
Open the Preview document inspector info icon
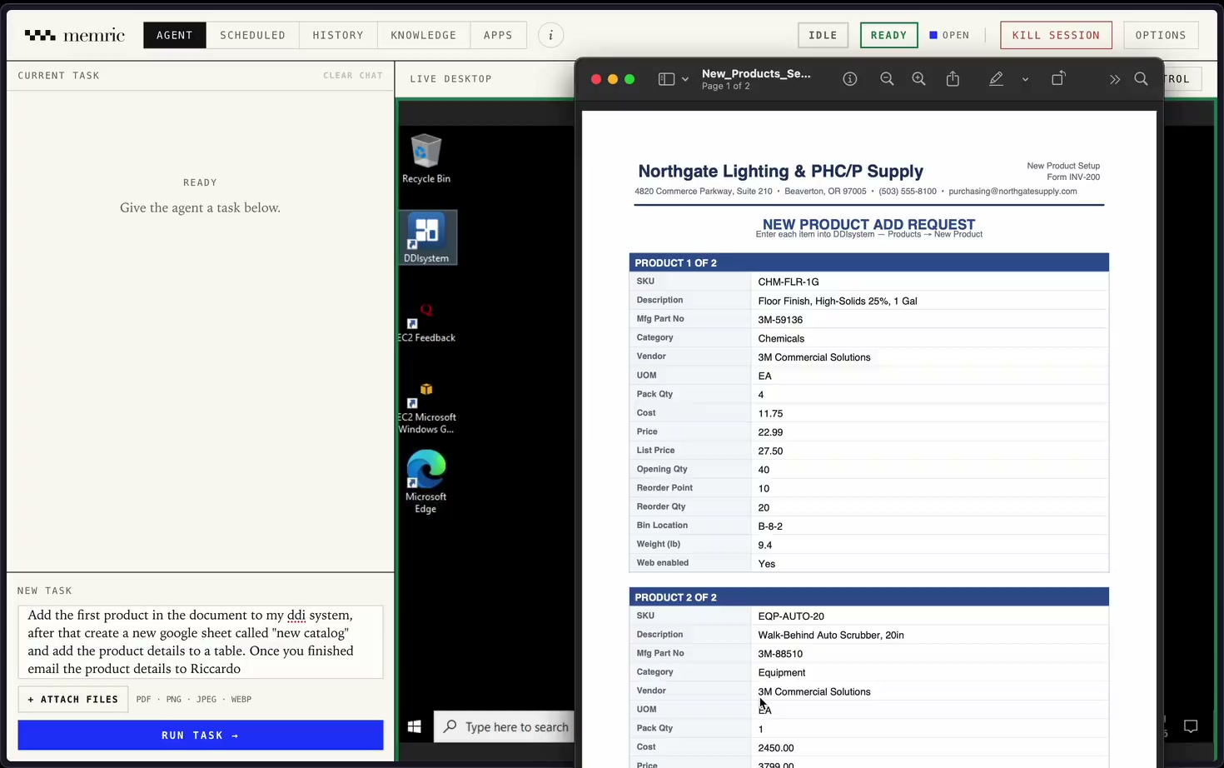[849, 79]
